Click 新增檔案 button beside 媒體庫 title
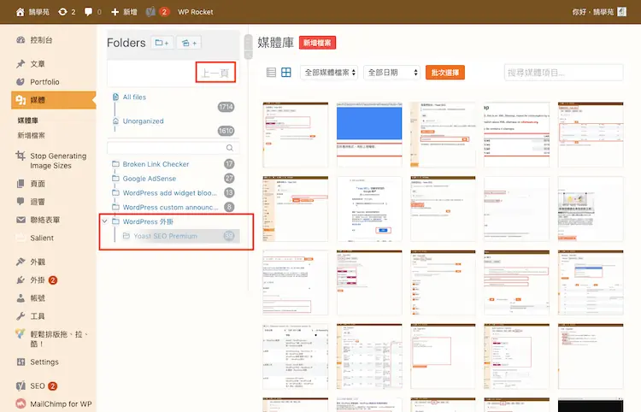641x412 pixels. [x=317, y=43]
